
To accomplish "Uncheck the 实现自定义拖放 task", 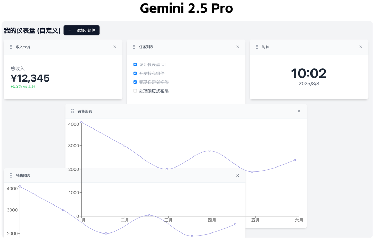I will point(135,82).
